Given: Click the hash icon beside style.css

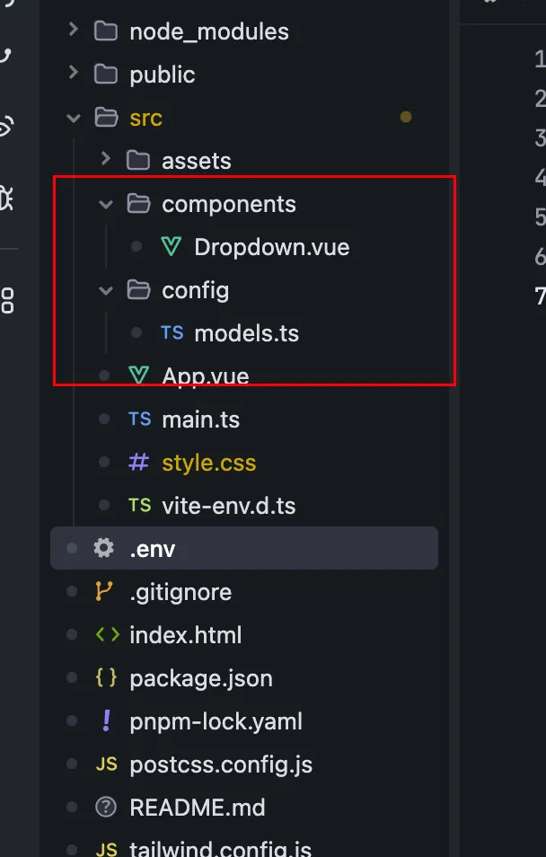Looking at the screenshot, I should pos(139,463).
